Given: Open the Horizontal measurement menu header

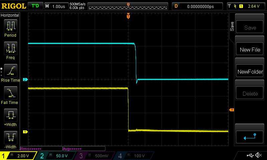Looking at the screenshot, I should pyautogui.click(x=10, y=15).
